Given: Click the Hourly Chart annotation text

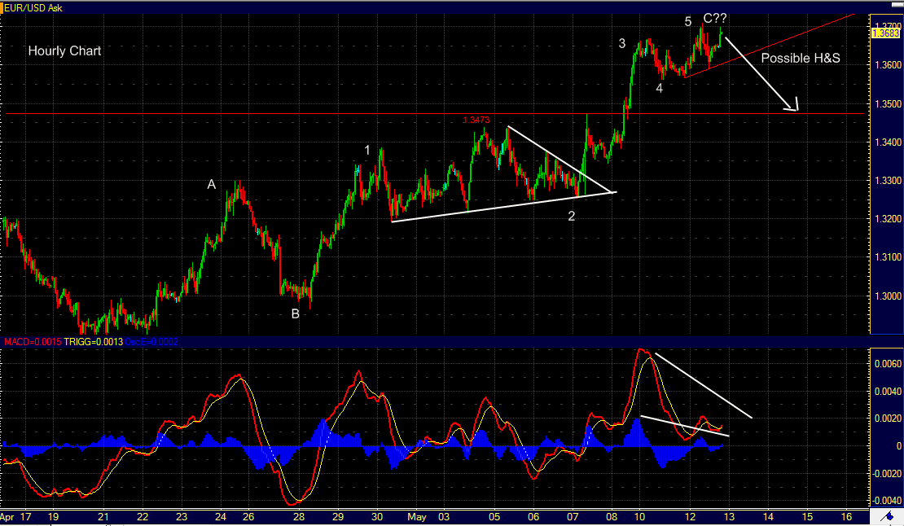Looking at the screenshot, I should point(64,50).
